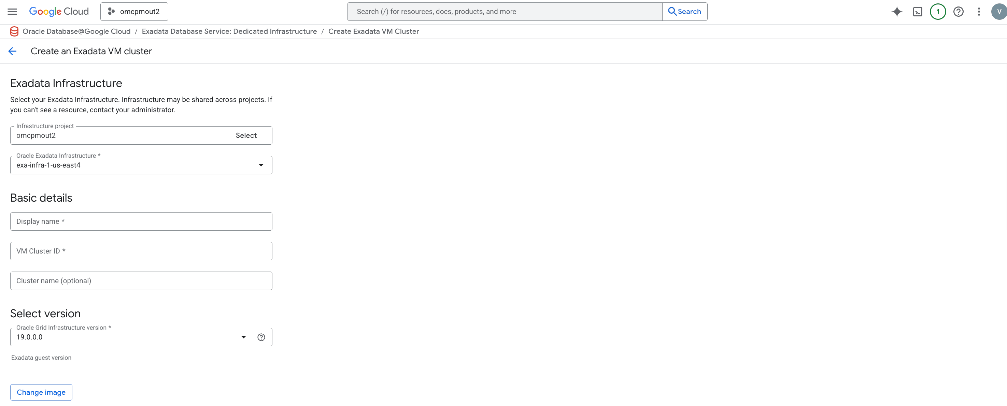Go back using the back arrow
The width and height of the screenshot is (1007, 406).
(x=13, y=51)
